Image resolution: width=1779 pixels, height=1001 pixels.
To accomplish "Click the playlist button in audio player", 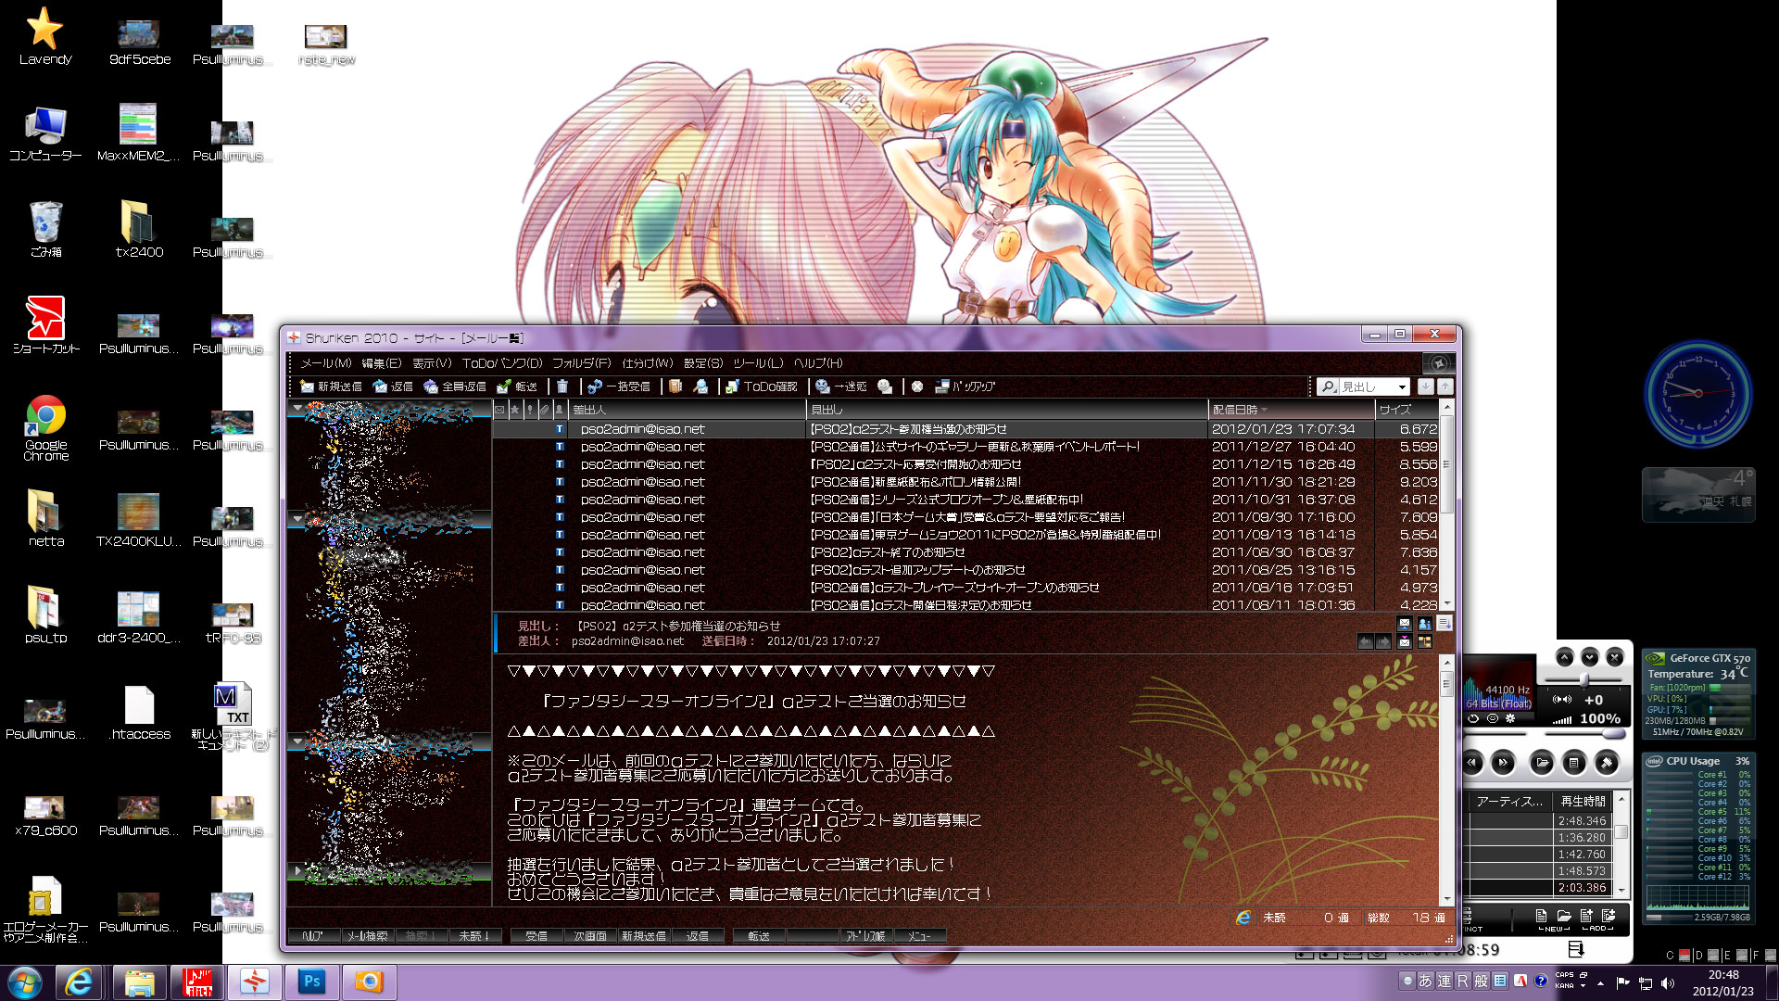I will [1573, 763].
